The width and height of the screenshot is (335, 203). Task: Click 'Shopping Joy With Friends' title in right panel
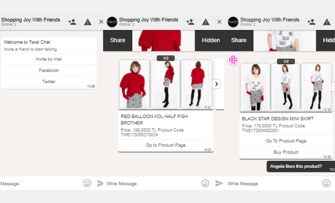coord(269,20)
